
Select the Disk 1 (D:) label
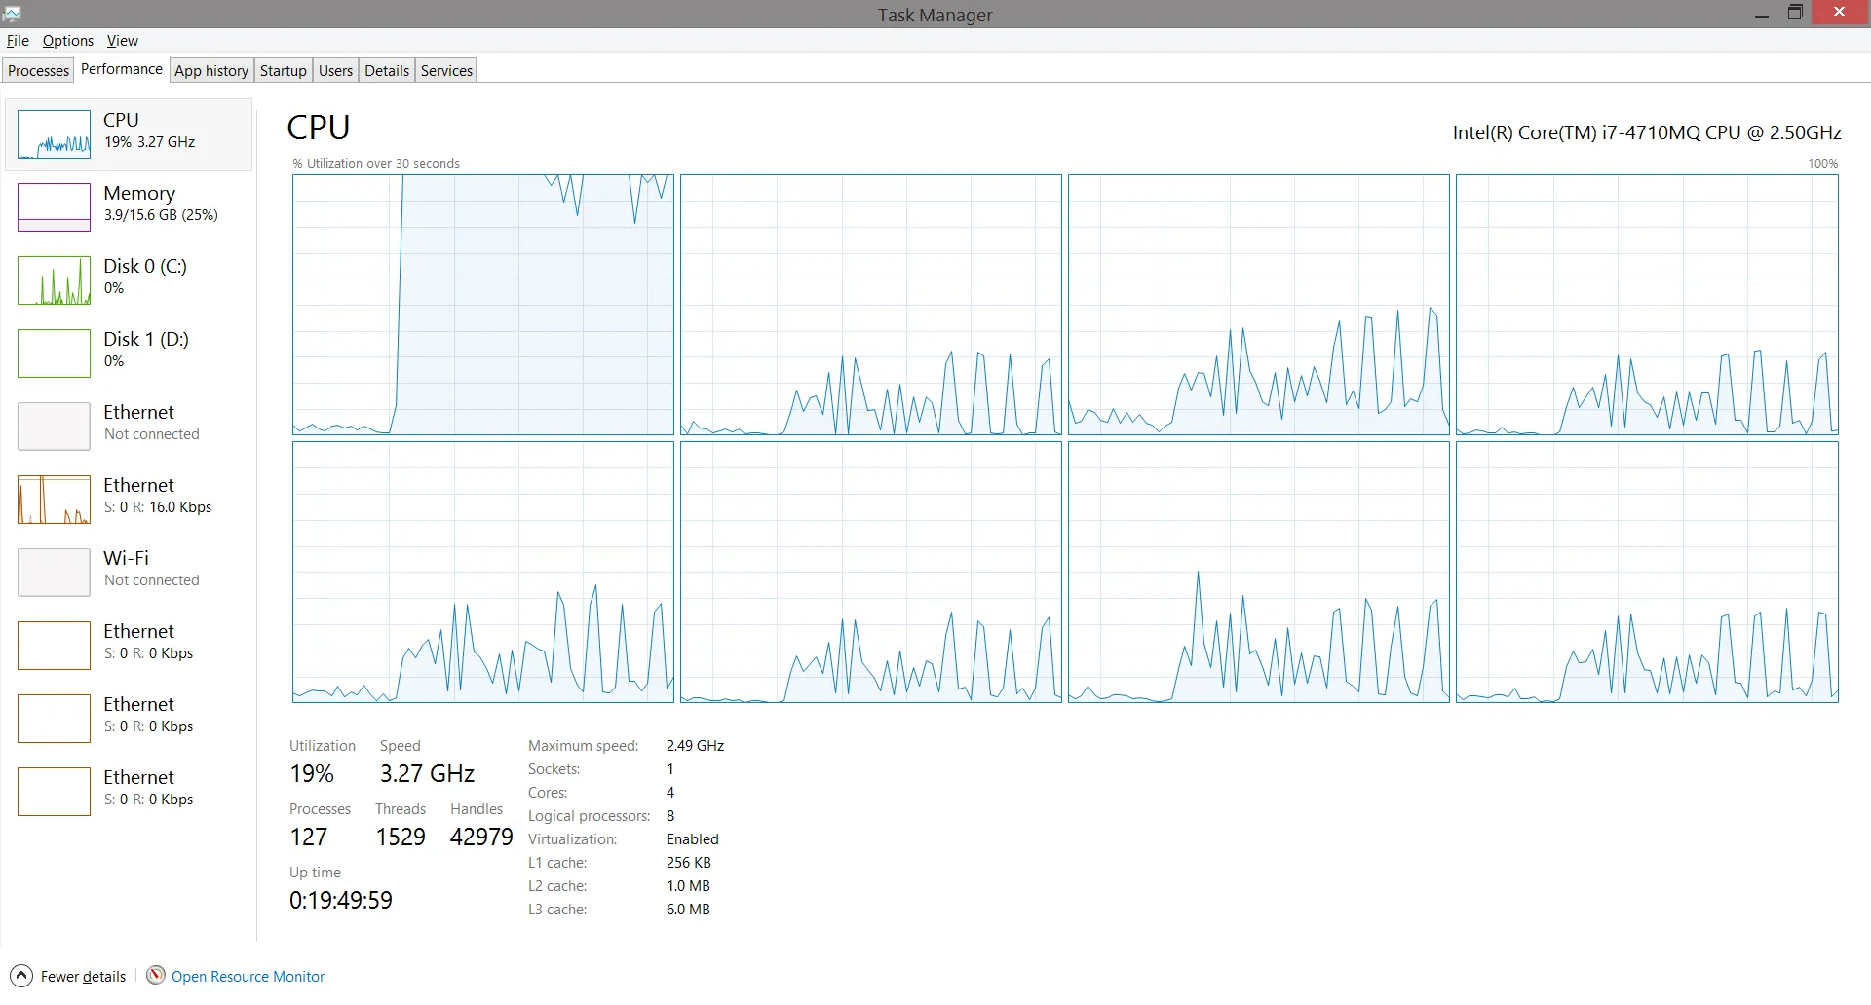[146, 339]
